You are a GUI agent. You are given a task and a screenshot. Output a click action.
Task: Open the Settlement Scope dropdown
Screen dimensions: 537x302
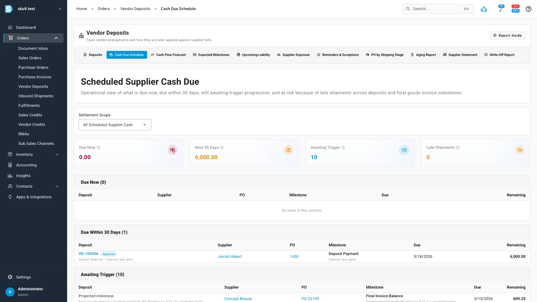pos(115,125)
